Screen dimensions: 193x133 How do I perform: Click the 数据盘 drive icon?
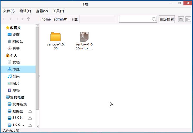pyautogui.click(x=10, y=111)
